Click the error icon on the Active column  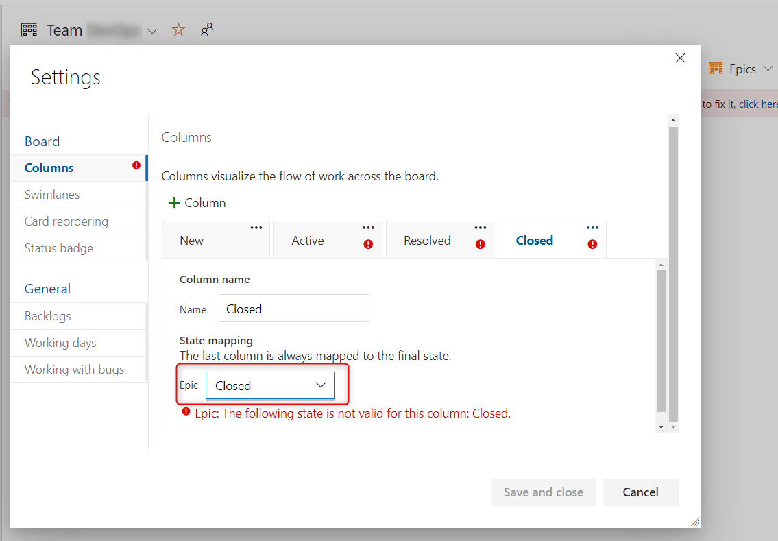(x=368, y=243)
